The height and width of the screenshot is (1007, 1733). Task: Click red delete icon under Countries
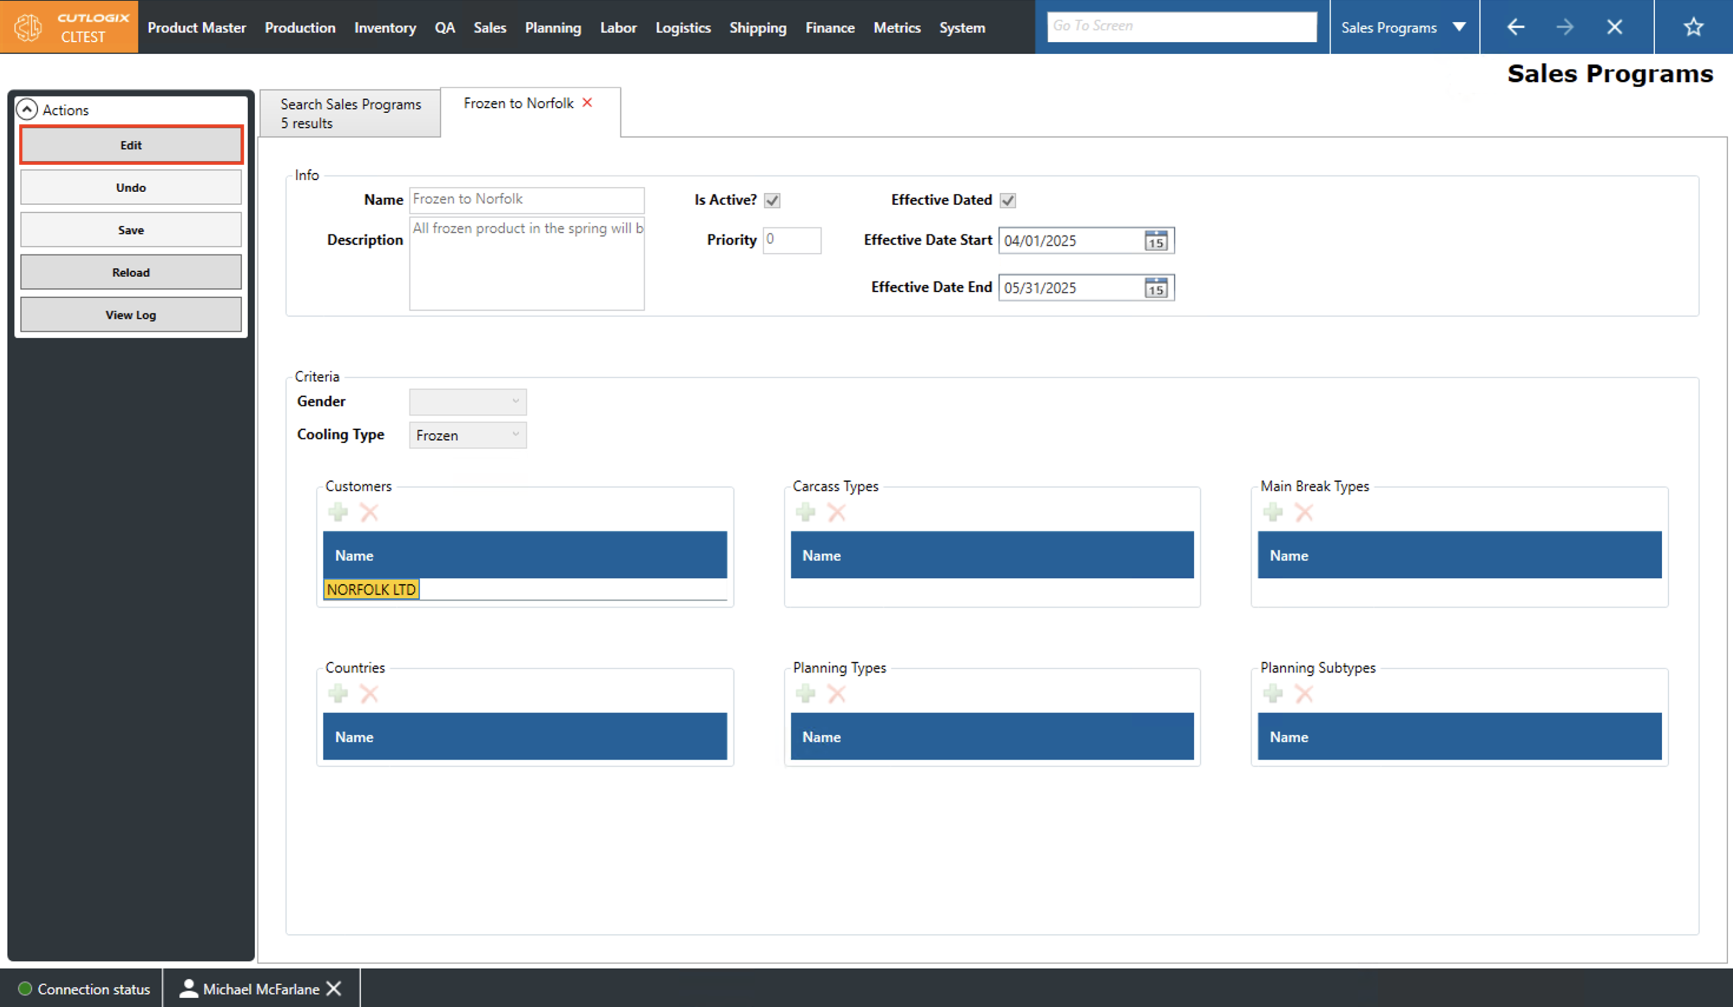pos(369,693)
